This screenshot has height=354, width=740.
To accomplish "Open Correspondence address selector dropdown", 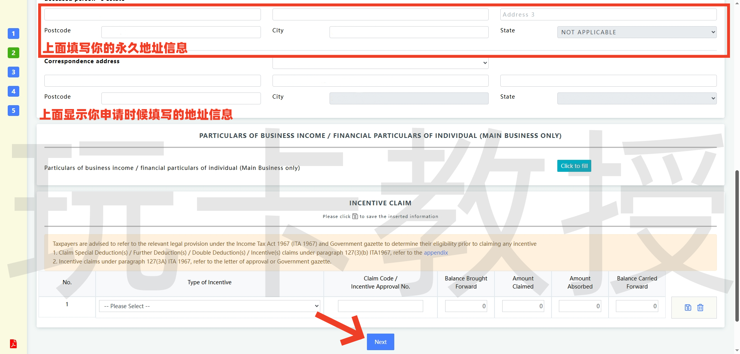I will (x=380, y=63).
